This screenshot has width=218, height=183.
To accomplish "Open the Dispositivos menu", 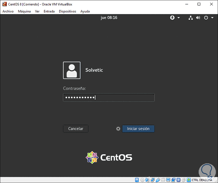I will (x=67, y=11).
